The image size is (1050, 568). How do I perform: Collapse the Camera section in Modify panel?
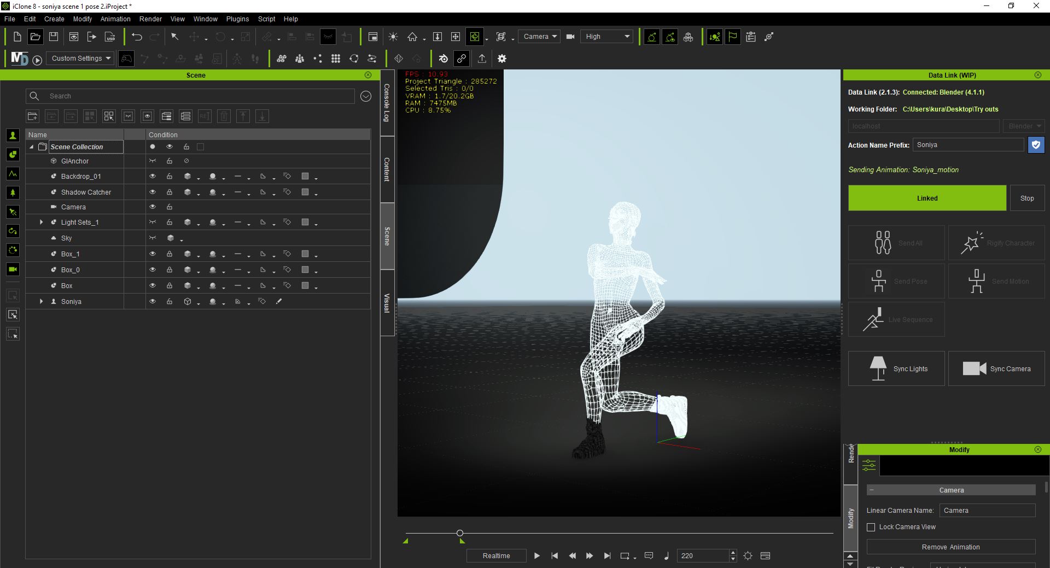872,490
